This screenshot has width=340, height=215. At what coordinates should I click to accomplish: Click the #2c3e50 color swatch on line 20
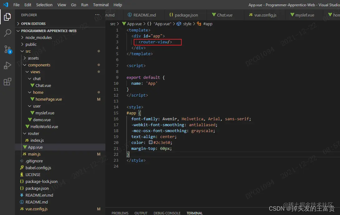tap(151, 142)
